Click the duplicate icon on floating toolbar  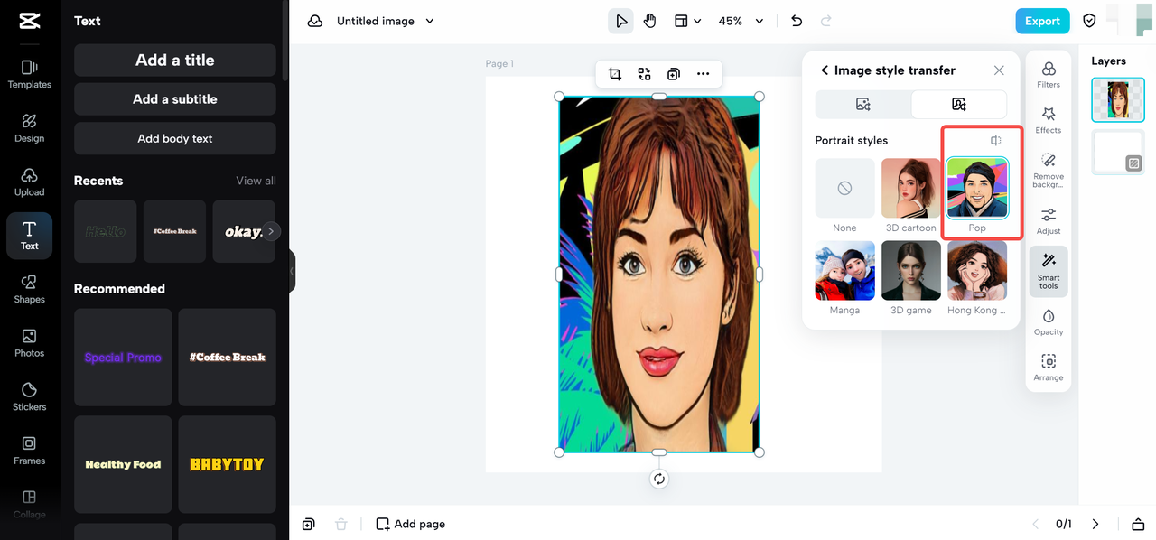tap(674, 74)
